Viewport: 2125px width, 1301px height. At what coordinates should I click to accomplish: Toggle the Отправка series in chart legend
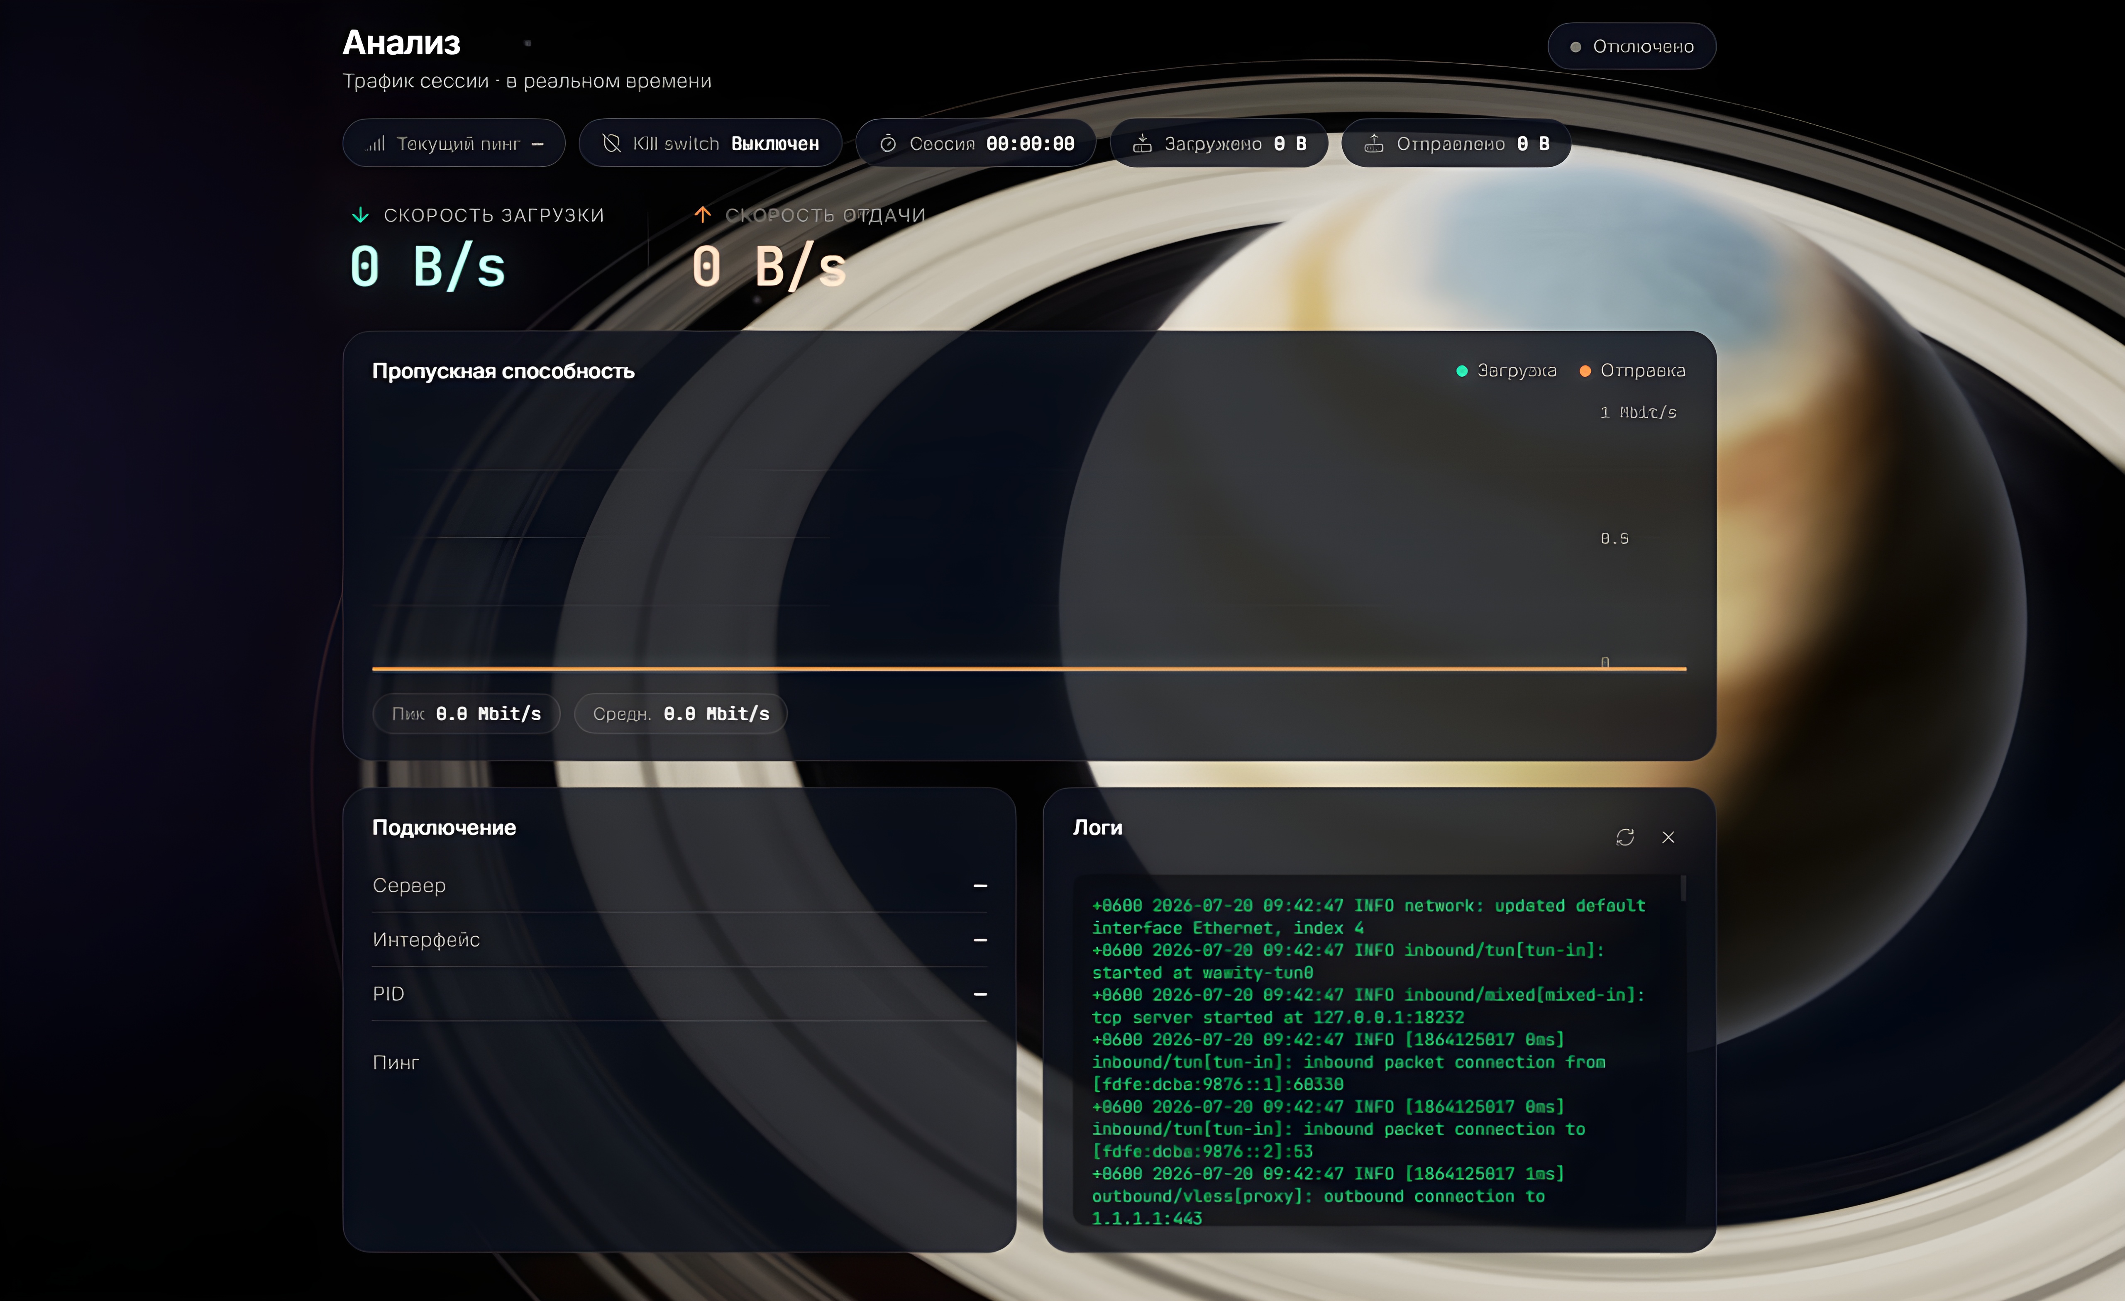coord(1632,371)
